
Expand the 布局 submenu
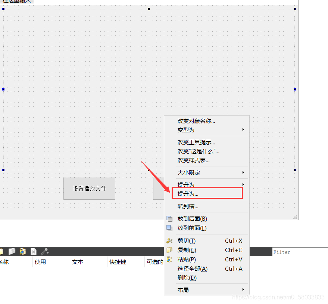click(x=207, y=290)
